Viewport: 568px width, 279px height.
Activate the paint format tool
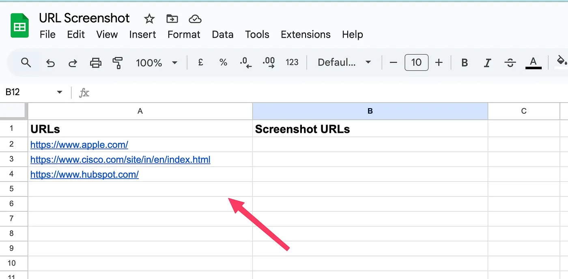tap(118, 62)
